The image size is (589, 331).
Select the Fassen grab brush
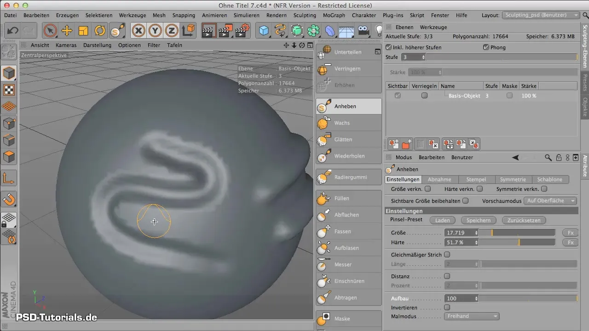point(348,231)
